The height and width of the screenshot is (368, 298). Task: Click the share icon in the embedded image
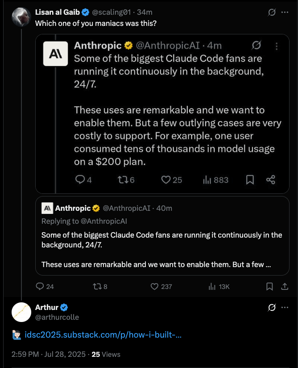click(271, 180)
